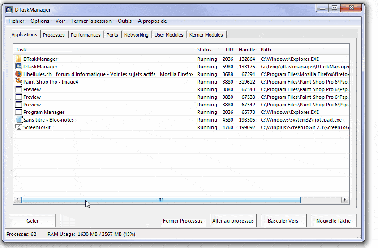Click the path C:\Winplus\ScreenToGif 2.3
Screen dimensions: 378x248
pos(305,127)
